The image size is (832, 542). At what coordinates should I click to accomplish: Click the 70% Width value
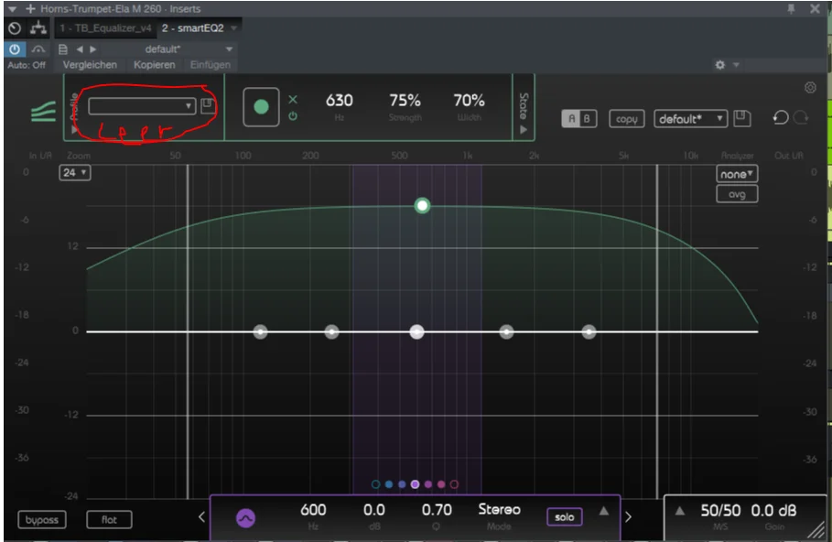(469, 101)
